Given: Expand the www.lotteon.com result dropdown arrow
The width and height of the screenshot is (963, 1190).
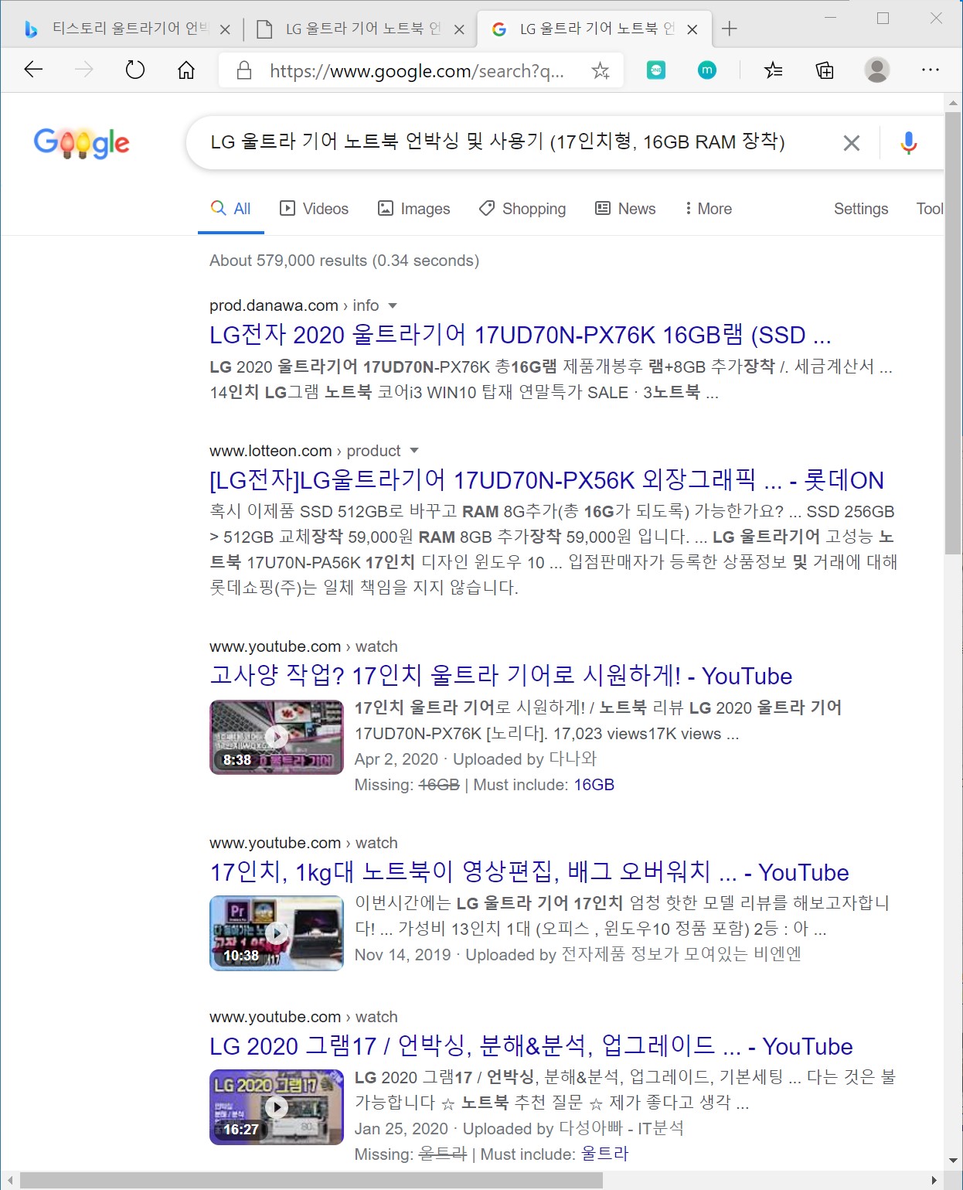Looking at the screenshot, I should [x=414, y=451].
